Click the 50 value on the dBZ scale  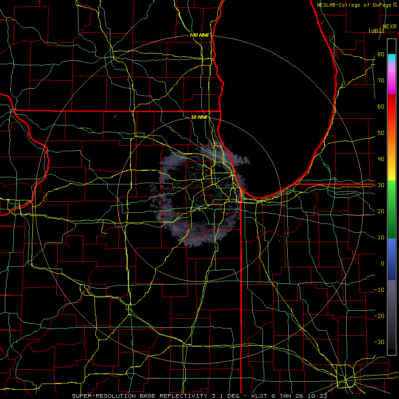[x=381, y=133]
